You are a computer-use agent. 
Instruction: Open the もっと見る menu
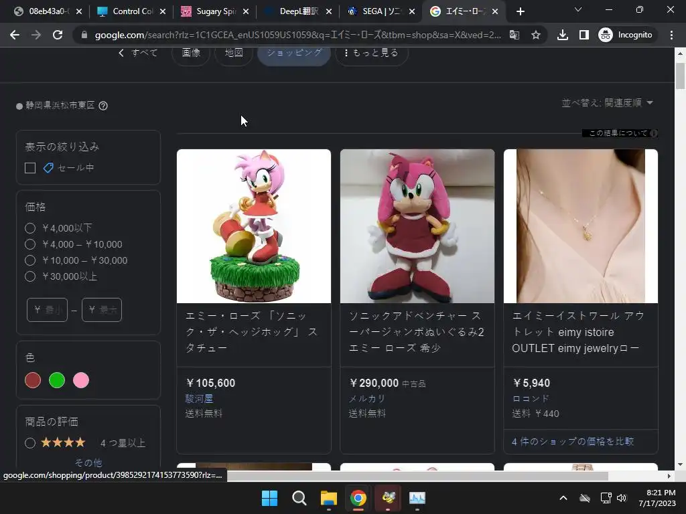[371, 54]
